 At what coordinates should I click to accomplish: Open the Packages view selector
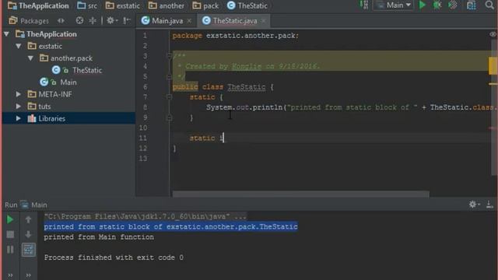point(29,21)
